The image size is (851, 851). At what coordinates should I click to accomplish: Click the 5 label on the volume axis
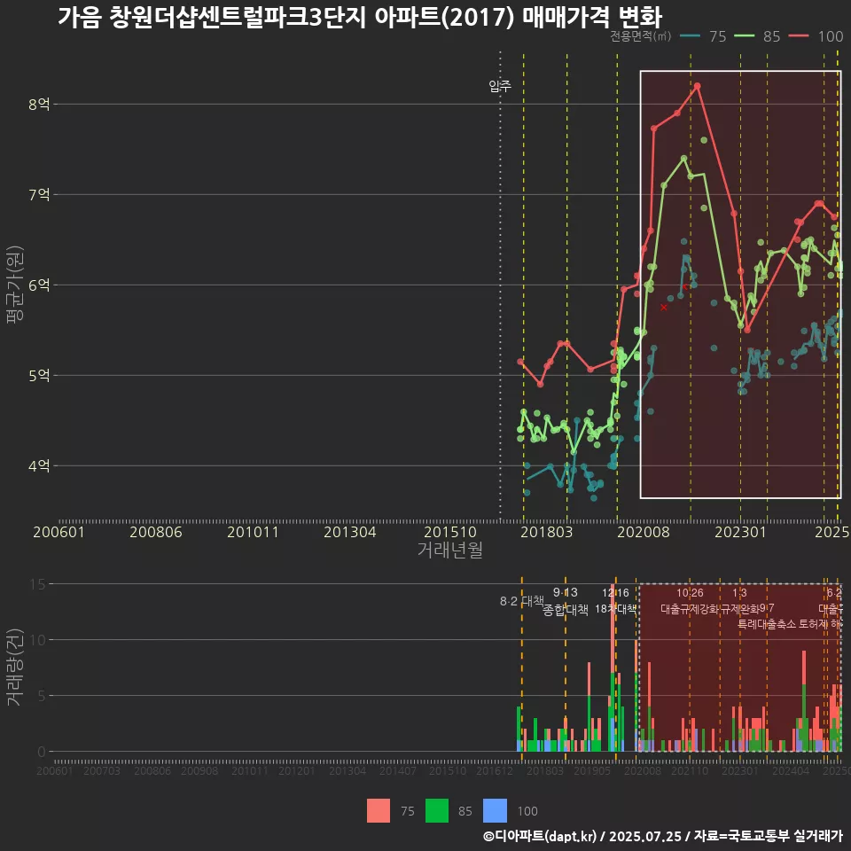pos(42,696)
